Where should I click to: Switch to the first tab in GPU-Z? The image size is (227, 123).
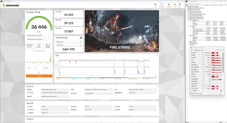pos(192,50)
